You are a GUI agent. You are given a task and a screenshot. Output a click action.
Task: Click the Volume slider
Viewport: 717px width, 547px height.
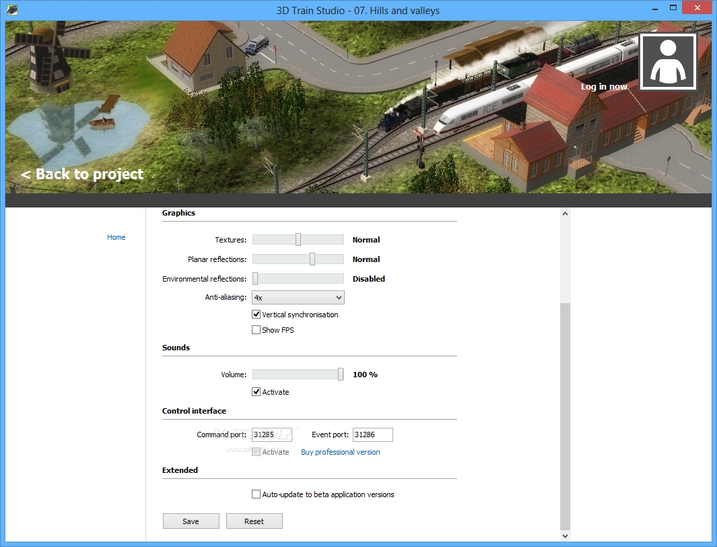tap(298, 374)
